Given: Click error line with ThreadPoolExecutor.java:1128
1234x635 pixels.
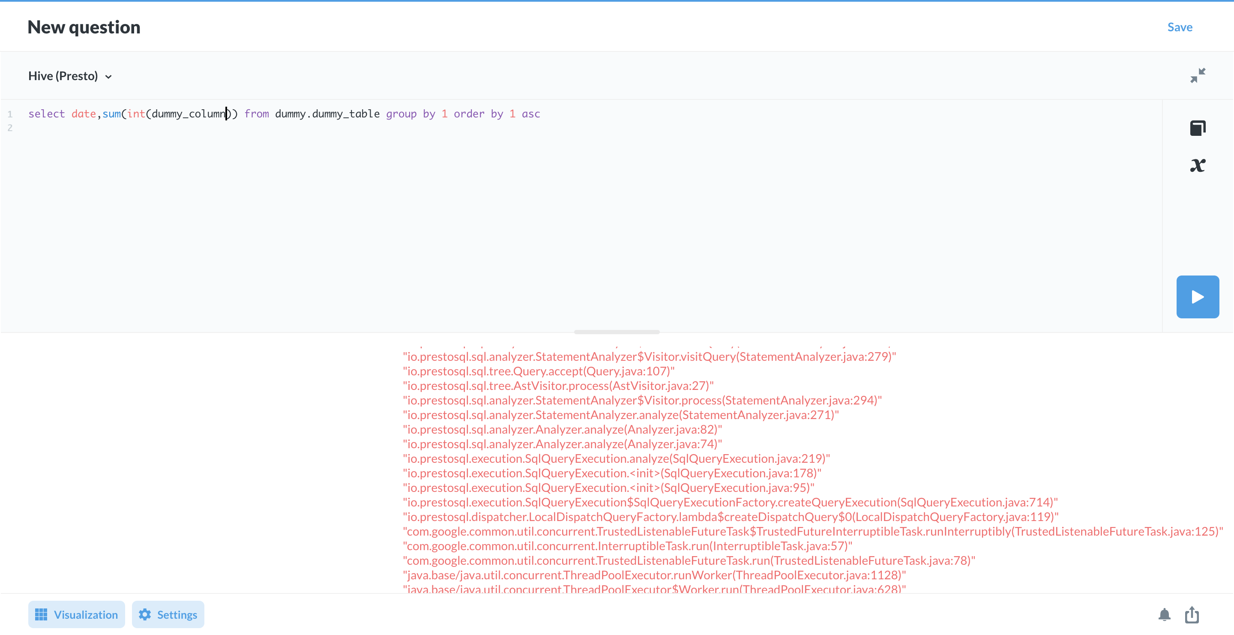Looking at the screenshot, I should pos(654,575).
